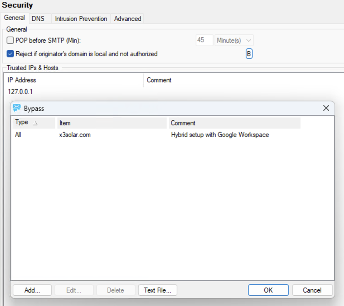Confirm Bypass dialog with OK
344x306 pixels.
point(268,290)
